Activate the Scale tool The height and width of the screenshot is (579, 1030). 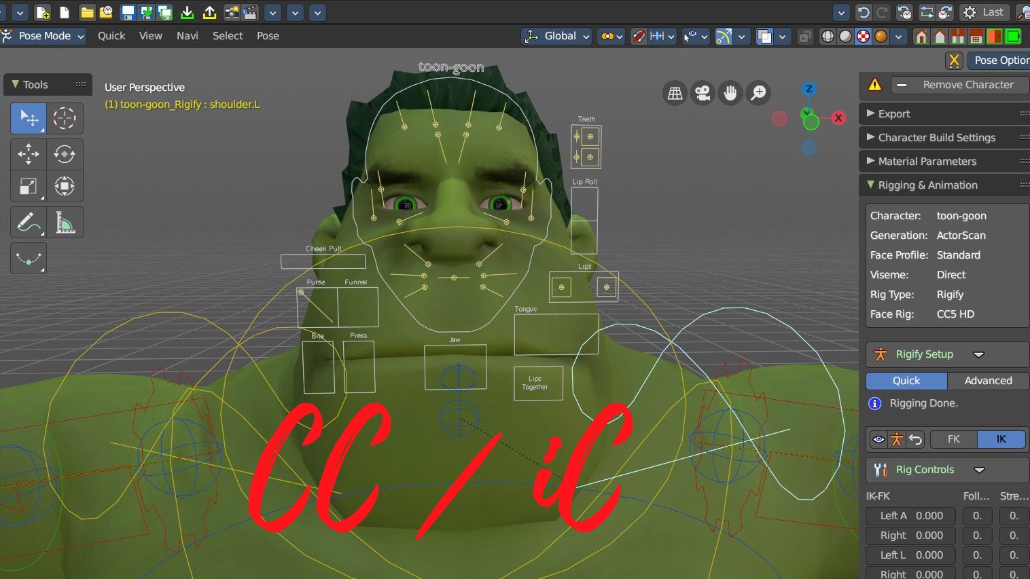point(29,186)
